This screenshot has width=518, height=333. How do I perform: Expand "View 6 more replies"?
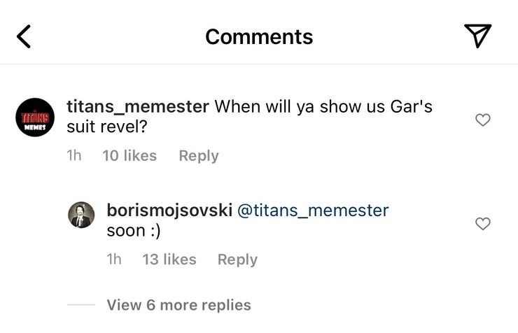tap(178, 305)
